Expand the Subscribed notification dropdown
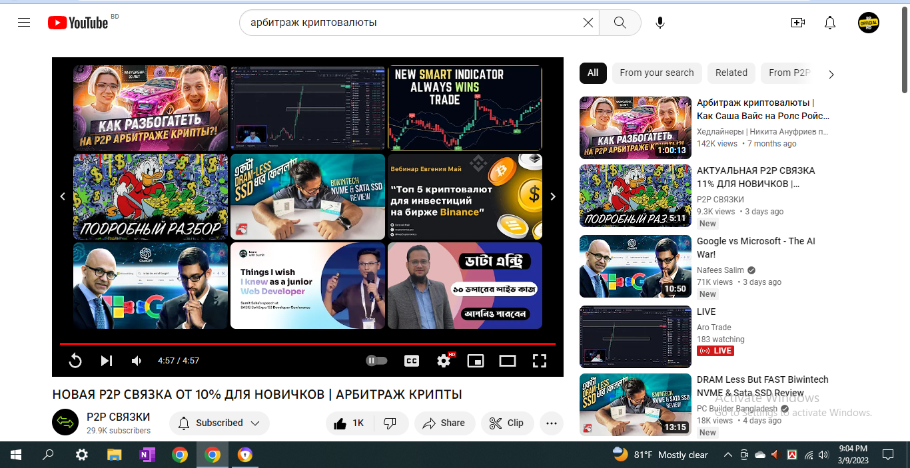910x468 pixels. [x=219, y=423]
